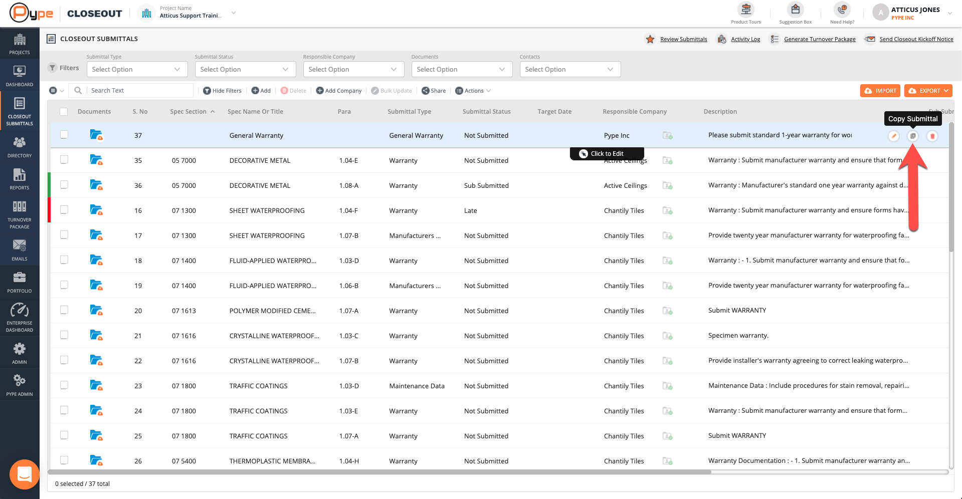Open the Submittal Type filter dropdown
Viewport: 962px width, 499px height.
[x=137, y=69]
